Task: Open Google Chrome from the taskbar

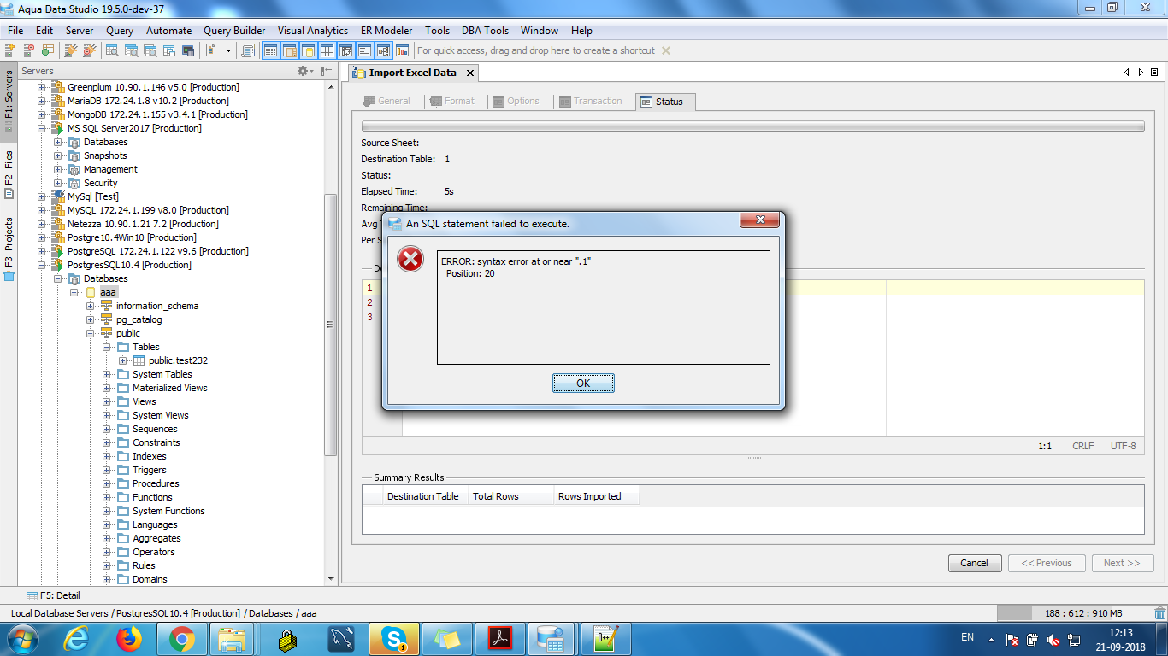Action: (181, 638)
